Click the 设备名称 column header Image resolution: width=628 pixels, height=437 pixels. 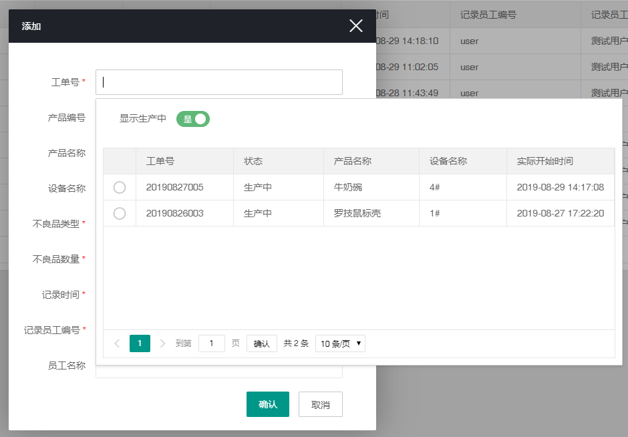pos(449,161)
